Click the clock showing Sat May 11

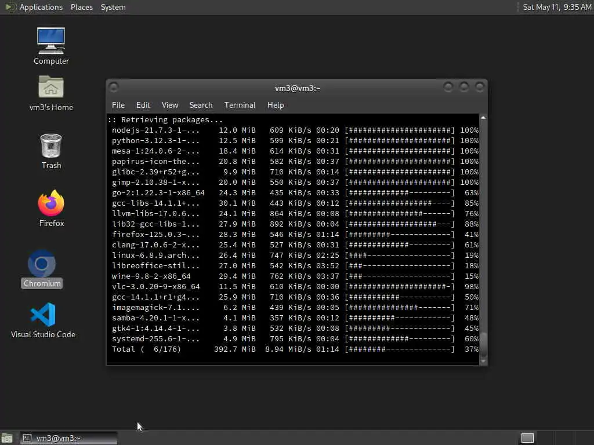[x=557, y=7]
